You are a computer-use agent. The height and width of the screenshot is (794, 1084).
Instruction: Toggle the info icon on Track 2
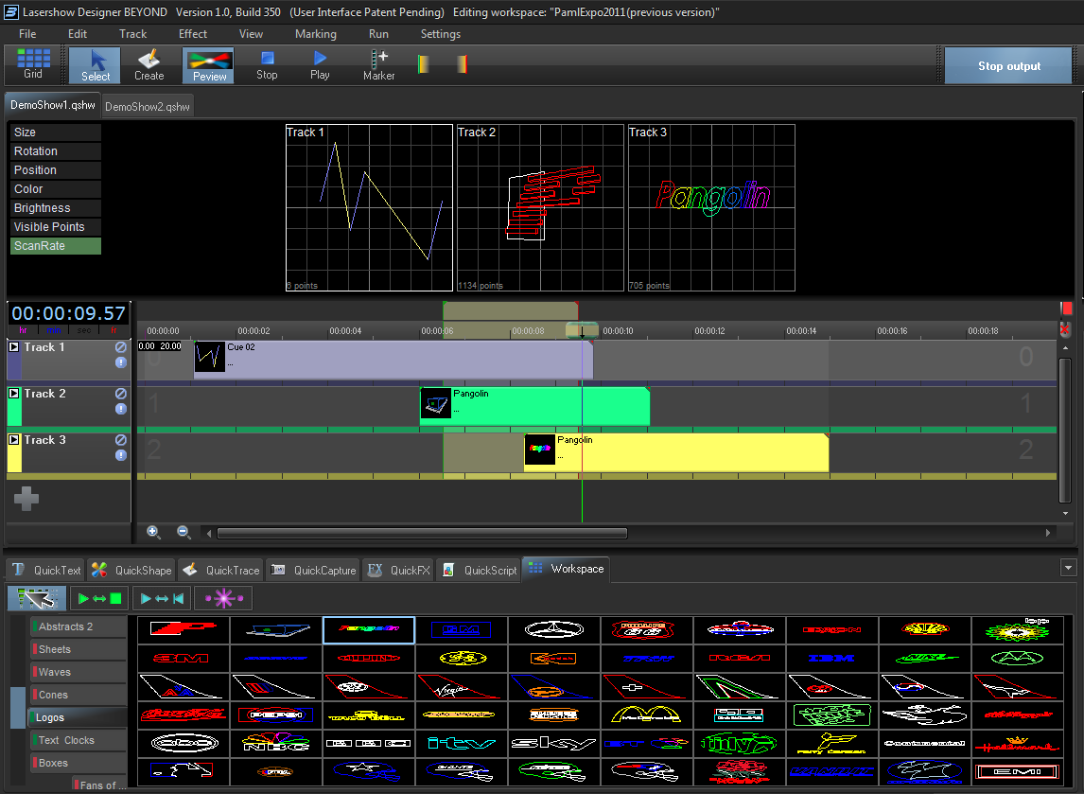121,409
